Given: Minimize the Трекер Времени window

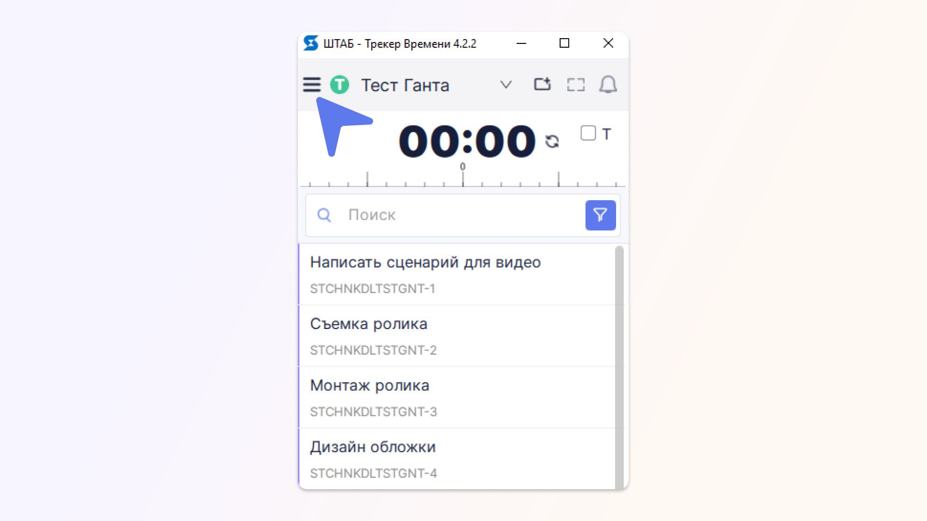Looking at the screenshot, I should point(521,43).
